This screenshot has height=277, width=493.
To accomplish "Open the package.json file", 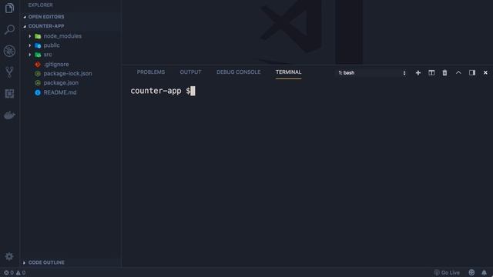I will click(x=61, y=83).
